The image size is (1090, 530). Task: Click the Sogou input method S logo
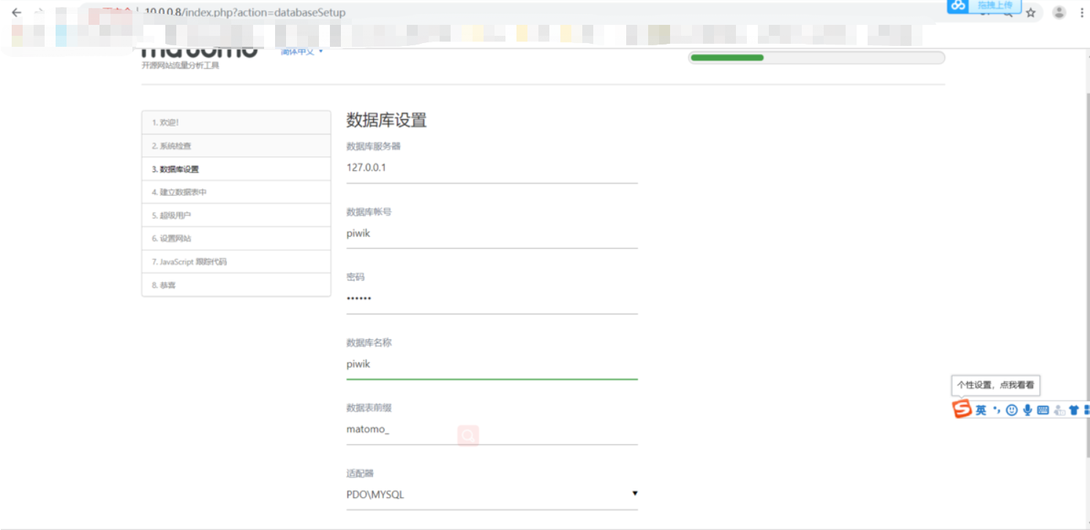961,409
